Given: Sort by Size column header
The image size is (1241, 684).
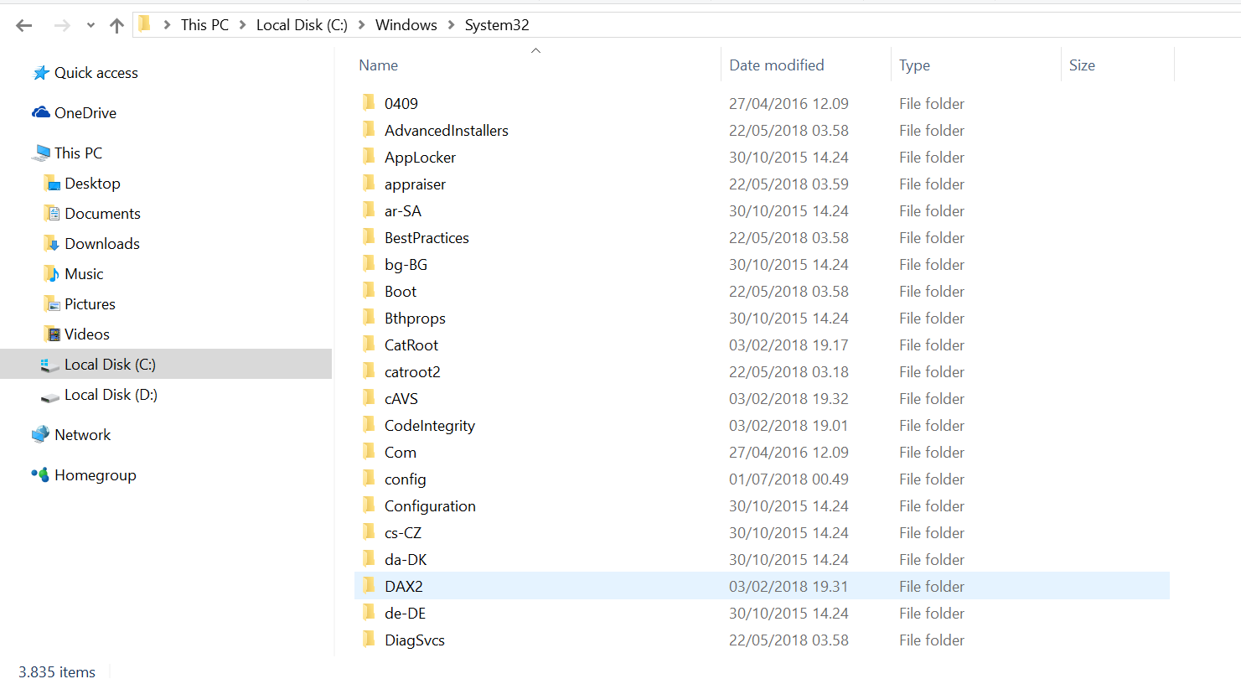Looking at the screenshot, I should pos(1082,65).
